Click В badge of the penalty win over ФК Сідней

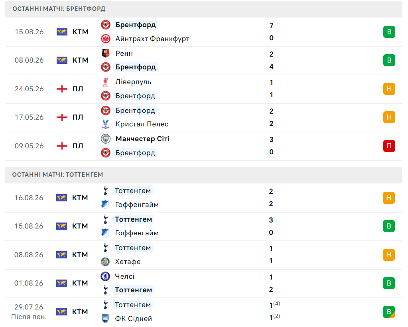coord(389,312)
